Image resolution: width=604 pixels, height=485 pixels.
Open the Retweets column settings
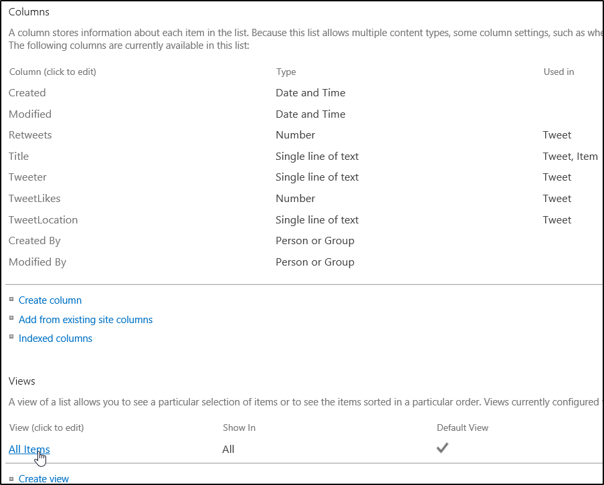coord(30,135)
